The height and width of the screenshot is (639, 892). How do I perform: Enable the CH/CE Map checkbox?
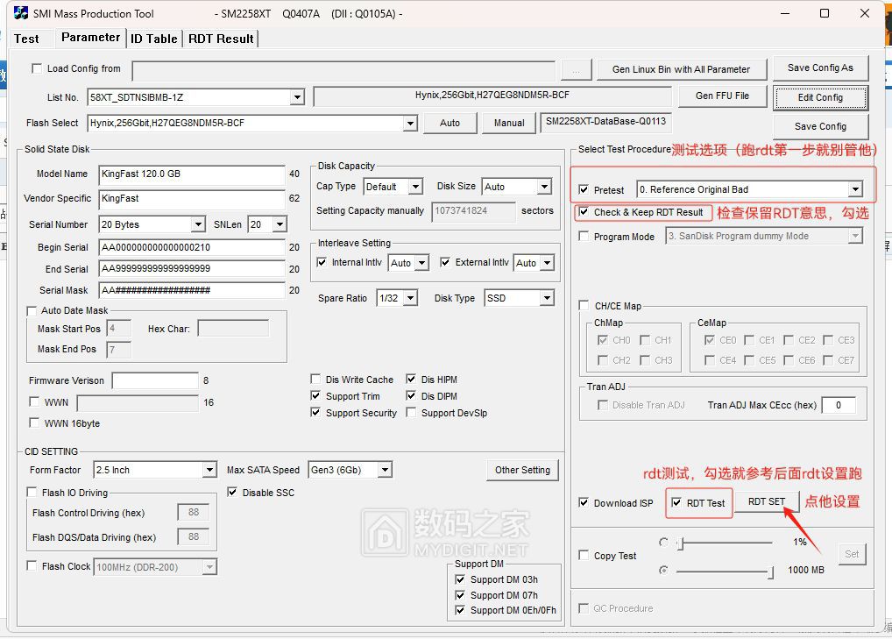[584, 306]
